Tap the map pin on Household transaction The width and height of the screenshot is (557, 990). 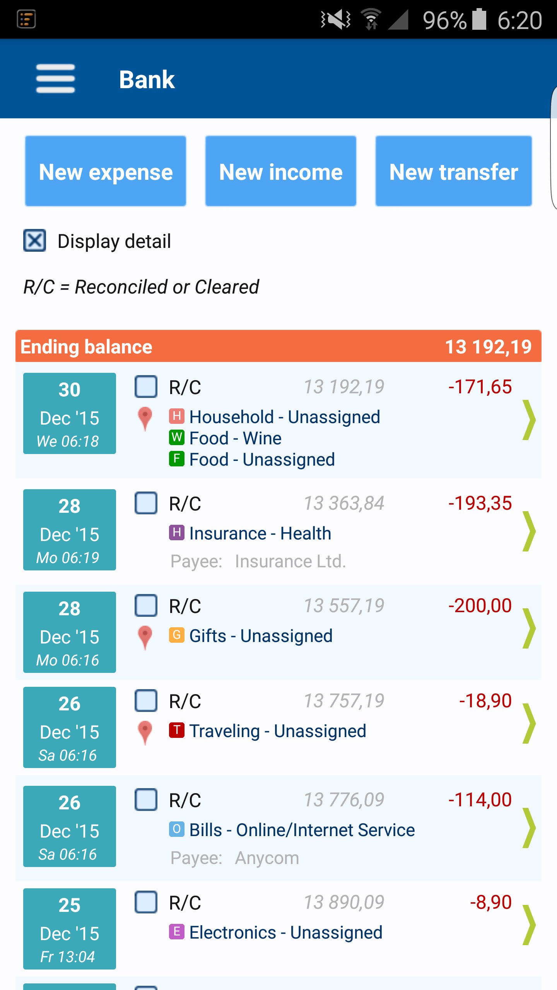point(145,419)
